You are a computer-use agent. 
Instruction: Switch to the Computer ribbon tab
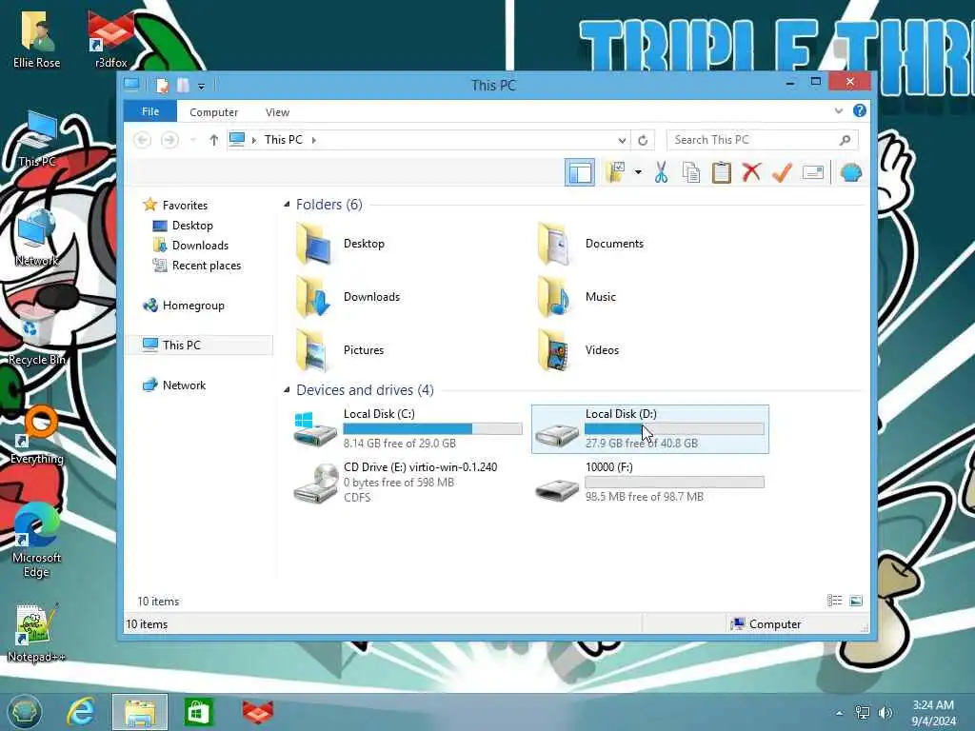213,112
